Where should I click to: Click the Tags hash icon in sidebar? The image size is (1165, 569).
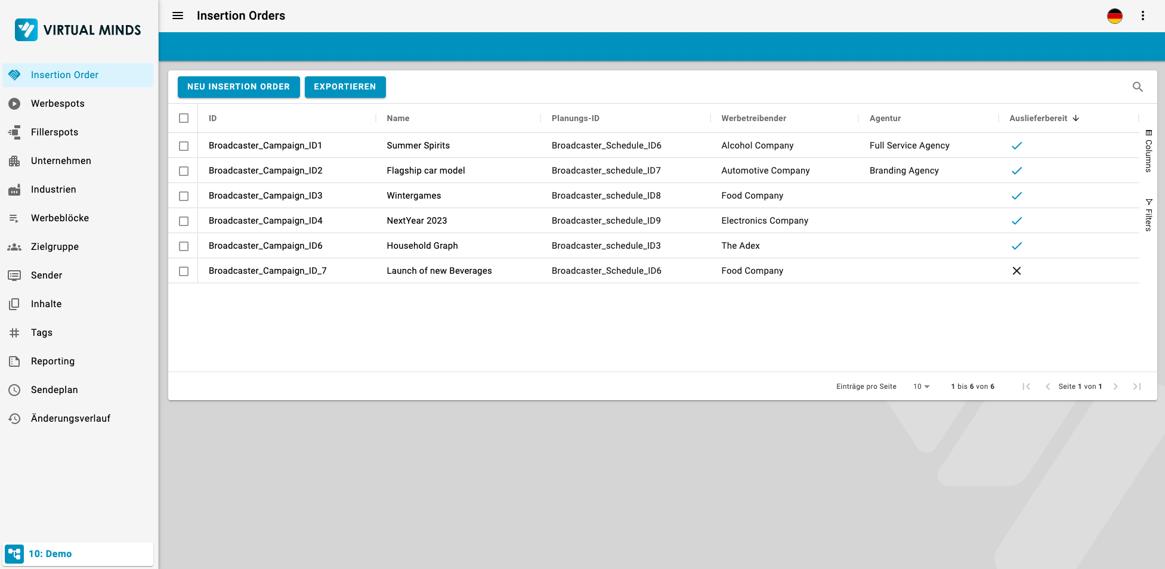tap(14, 333)
